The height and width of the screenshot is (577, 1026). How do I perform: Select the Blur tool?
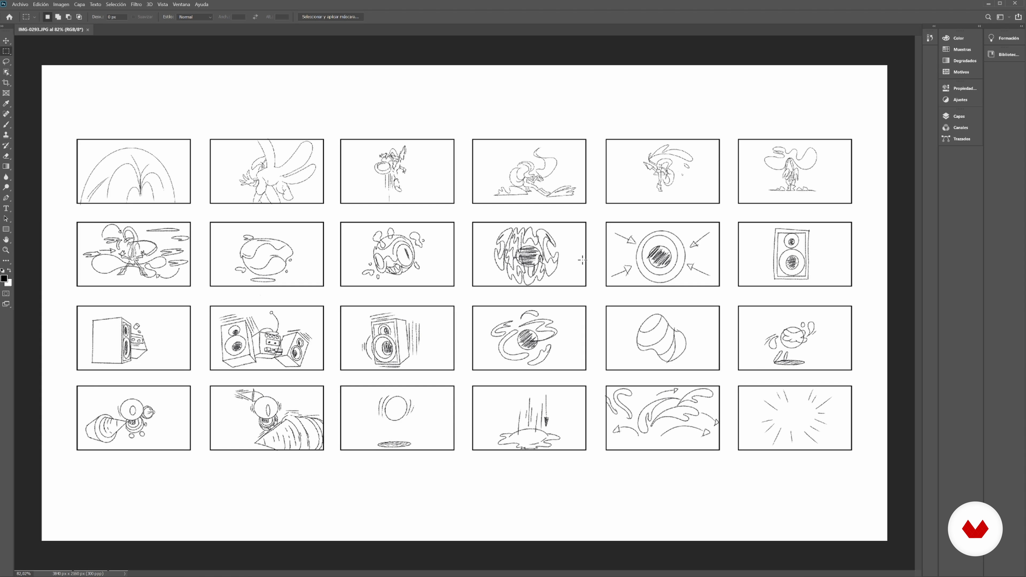(x=6, y=177)
